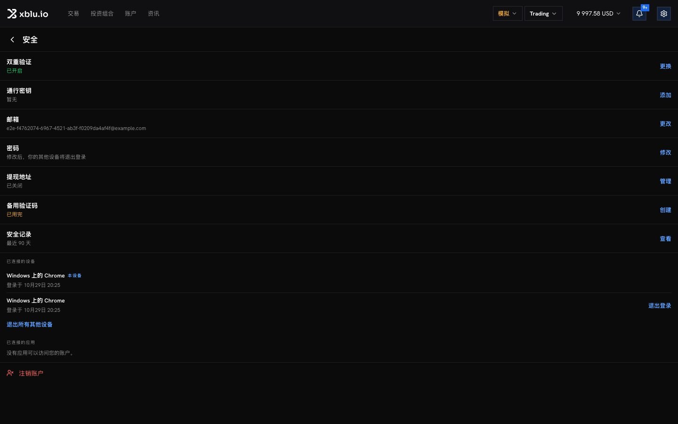
Task: Open the 交易 menu
Action: [x=73, y=14]
